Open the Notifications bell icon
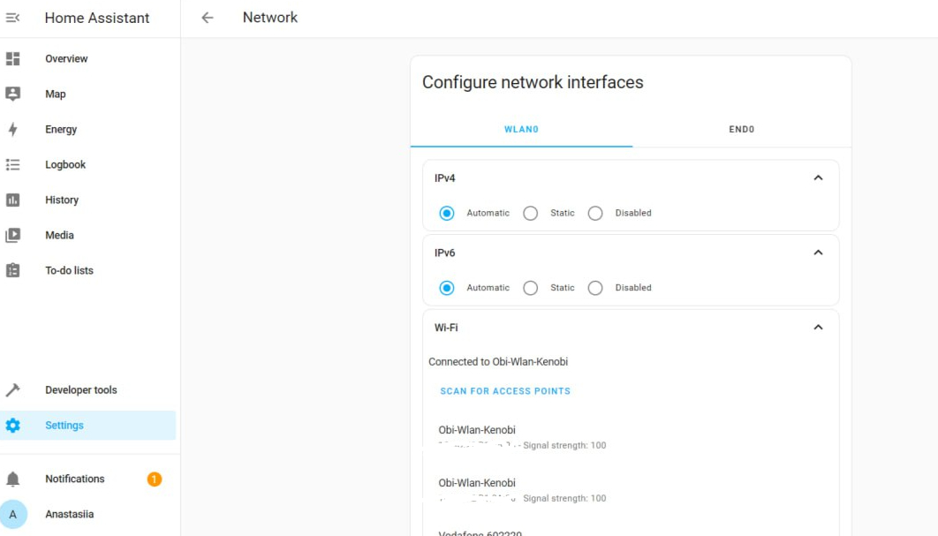The height and width of the screenshot is (536, 938). (x=13, y=479)
